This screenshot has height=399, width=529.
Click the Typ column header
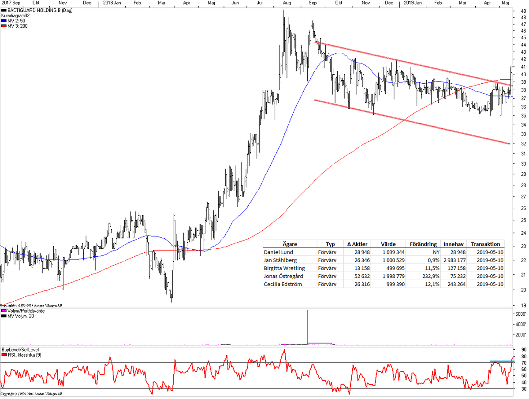(x=330, y=244)
